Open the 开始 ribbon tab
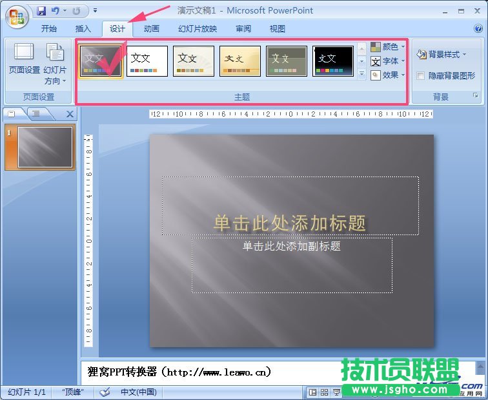Viewport: 488px width, 400px height. coord(49,29)
